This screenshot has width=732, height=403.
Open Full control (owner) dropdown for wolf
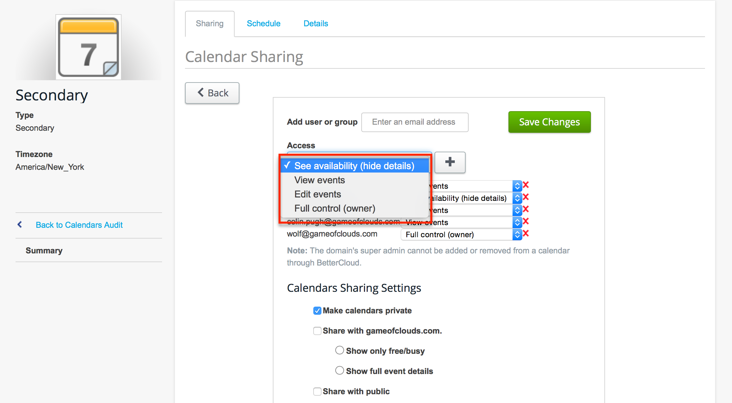coord(461,235)
